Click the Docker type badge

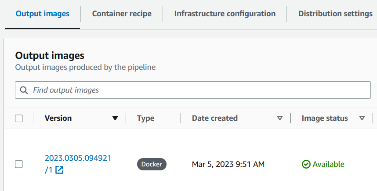pos(152,164)
